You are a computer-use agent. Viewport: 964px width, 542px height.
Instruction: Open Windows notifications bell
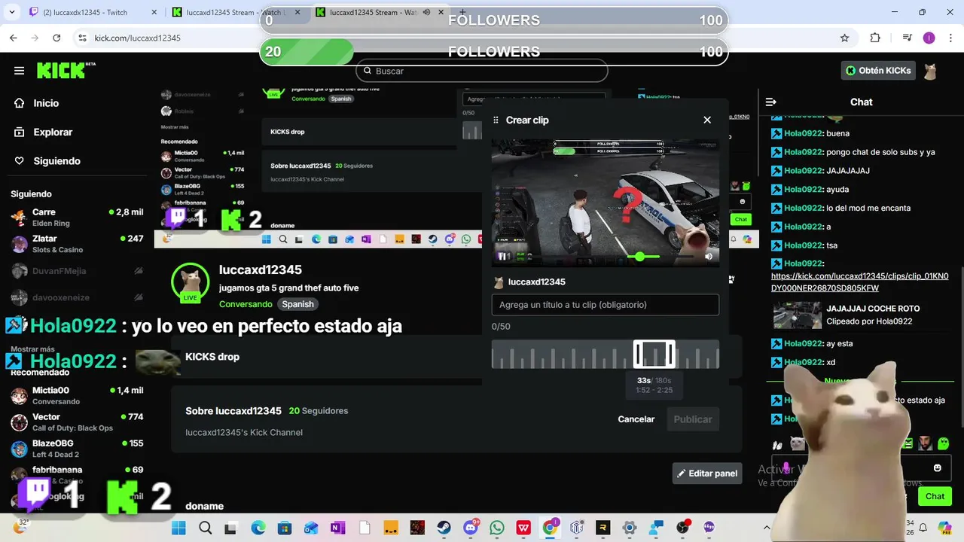923,528
